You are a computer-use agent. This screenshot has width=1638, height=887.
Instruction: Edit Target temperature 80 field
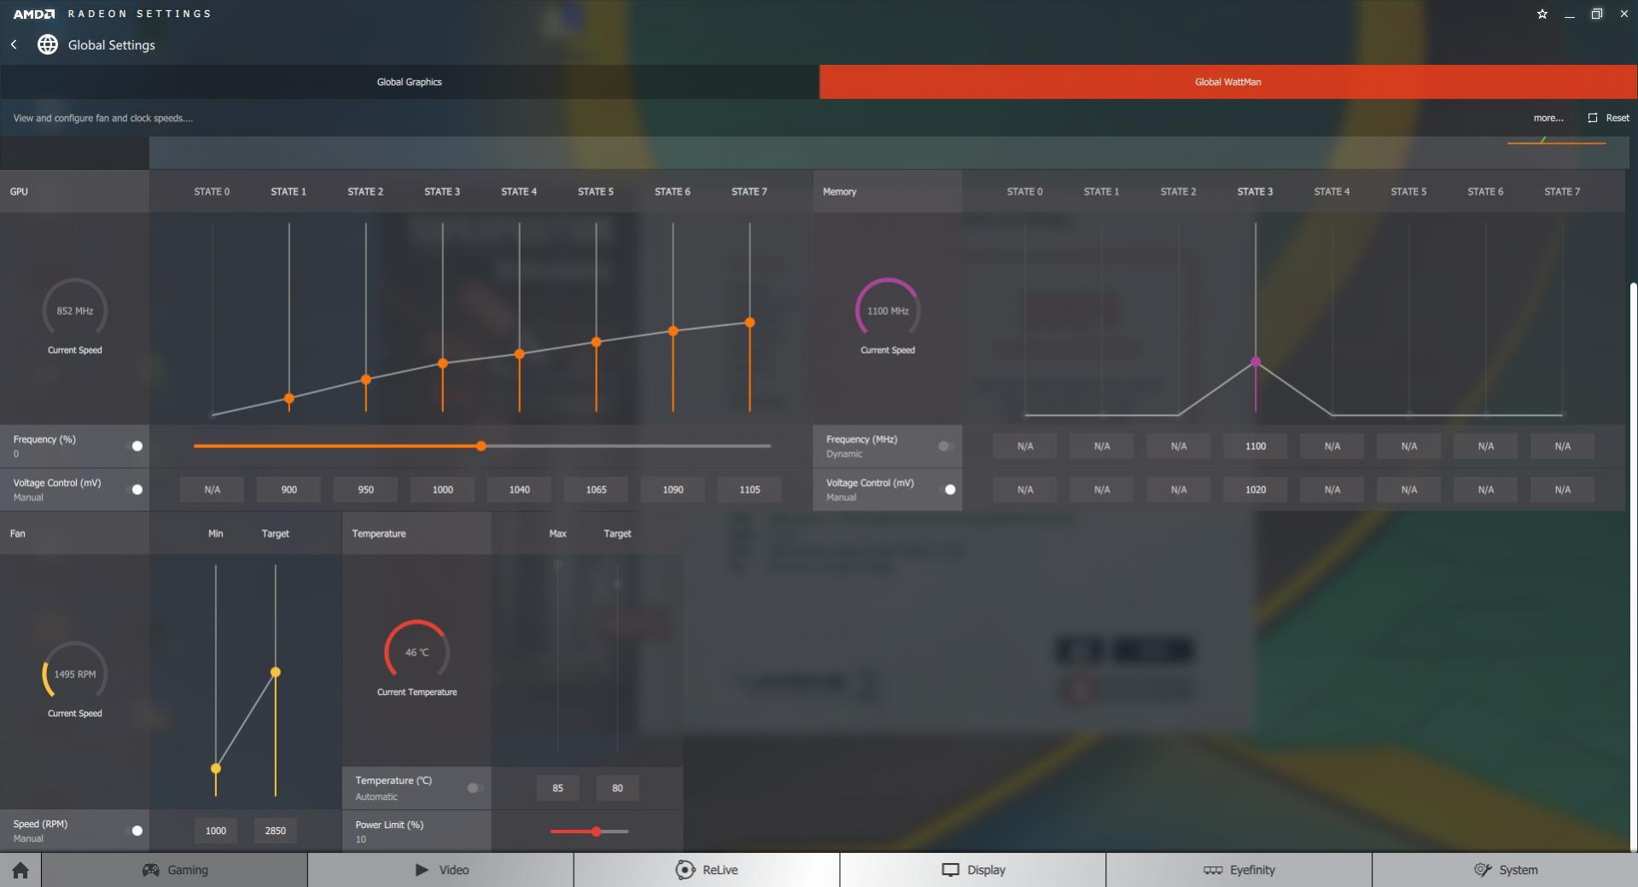tap(617, 788)
